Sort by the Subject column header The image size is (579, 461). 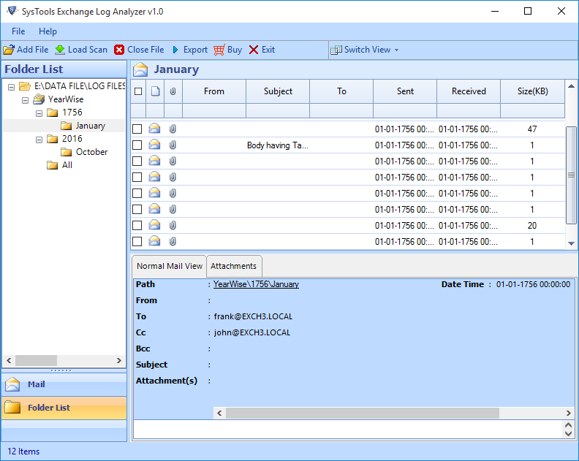click(278, 91)
